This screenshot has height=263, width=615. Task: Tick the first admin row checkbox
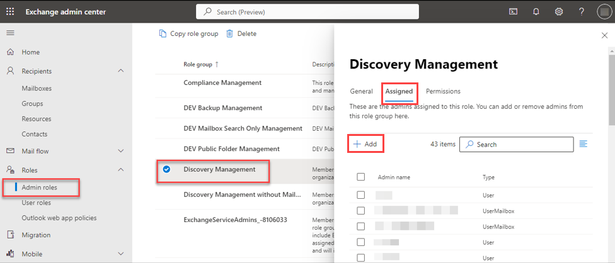[361, 195]
